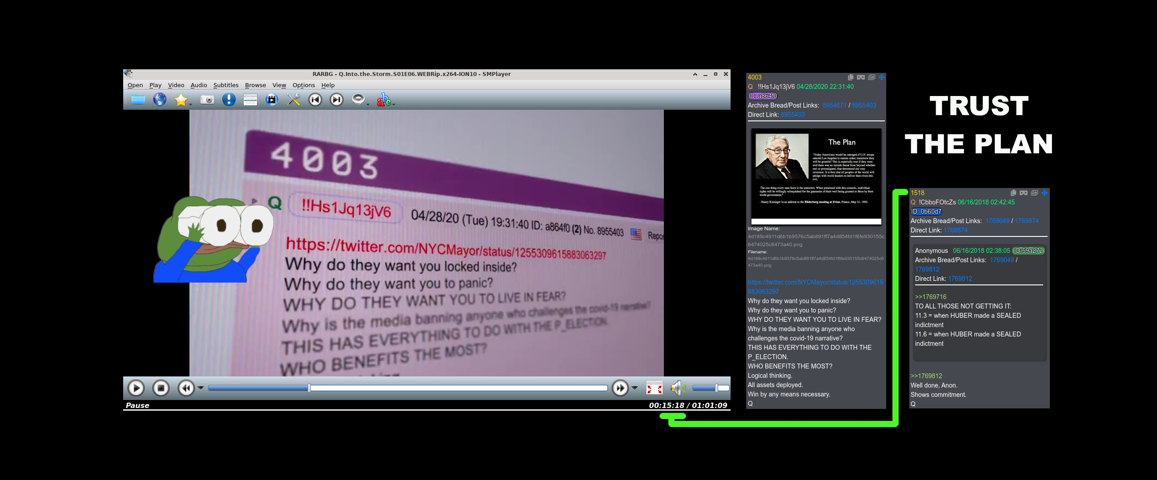Click copy icon on post 1518
Viewport: 1157px width, 480px height.
pyautogui.click(x=1013, y=192)
